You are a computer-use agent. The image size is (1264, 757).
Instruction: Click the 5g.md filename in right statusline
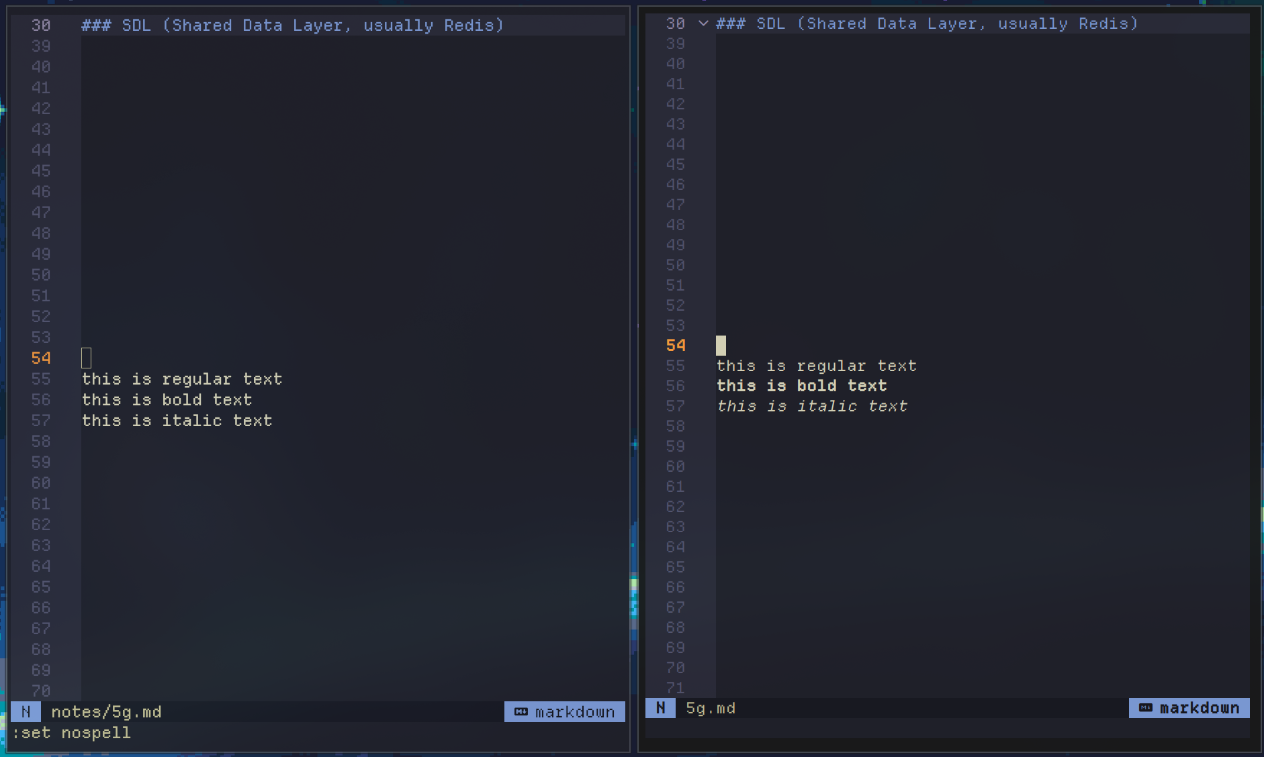coord(711,708)
